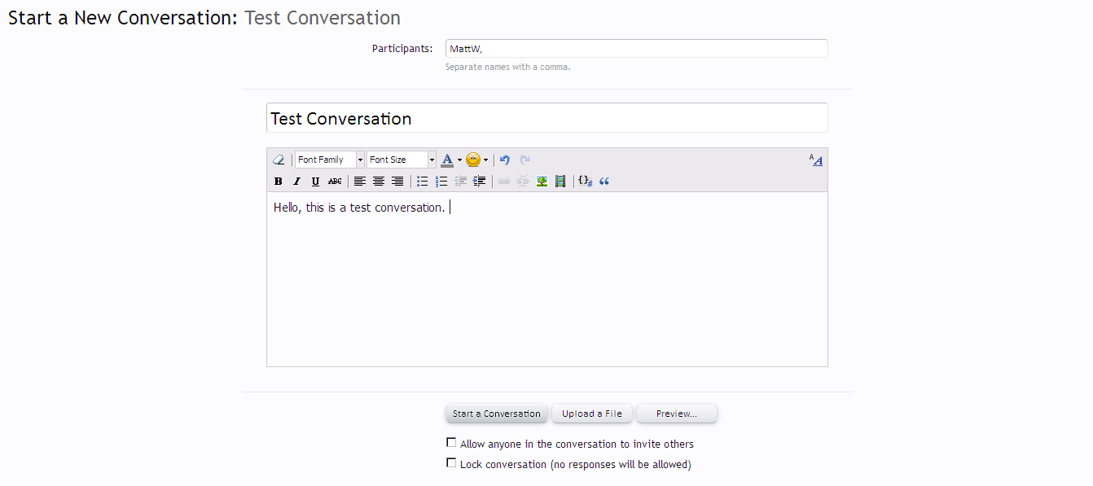Image resolution: width=1093 pixels, height=486 pixels.
Task: Open the Font Size dropdown
Action: coord(402,160)
